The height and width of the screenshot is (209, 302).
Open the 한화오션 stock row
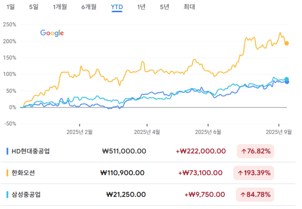(148, 173)
